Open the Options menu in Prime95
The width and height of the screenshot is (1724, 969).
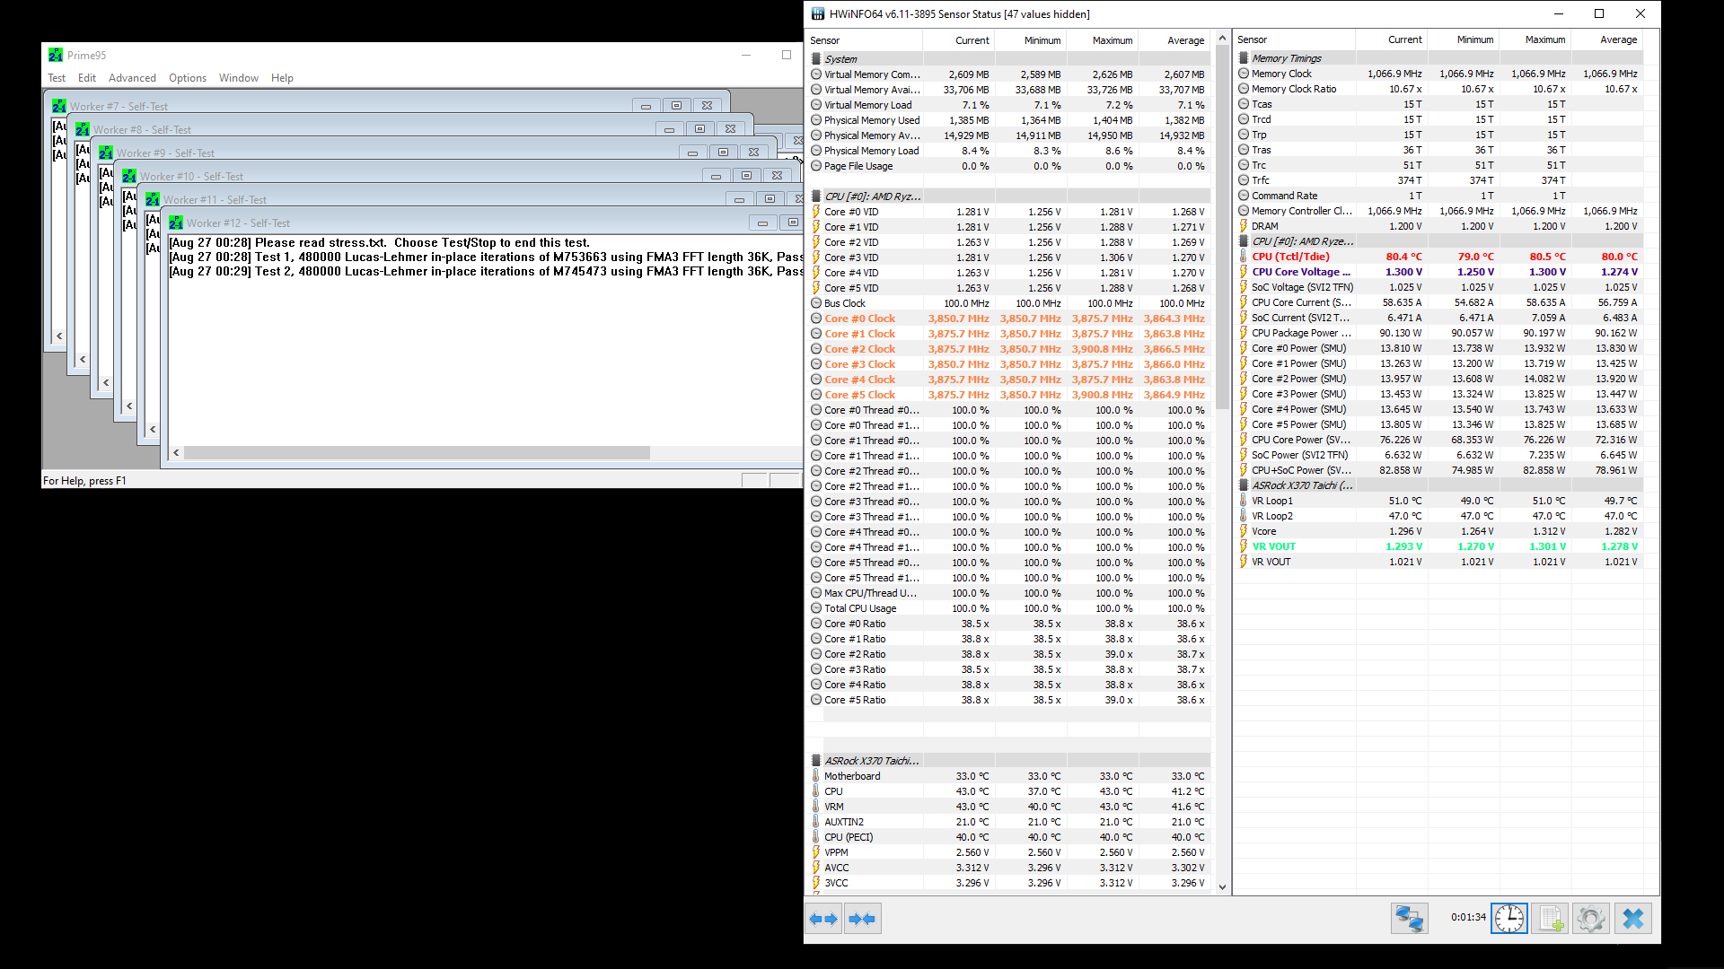pos(187,78)
